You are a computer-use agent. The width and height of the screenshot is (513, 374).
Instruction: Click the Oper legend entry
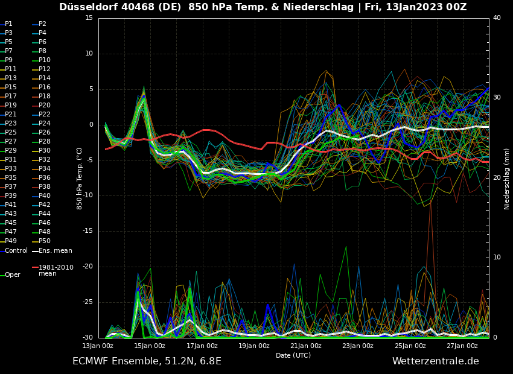[12, 275]
